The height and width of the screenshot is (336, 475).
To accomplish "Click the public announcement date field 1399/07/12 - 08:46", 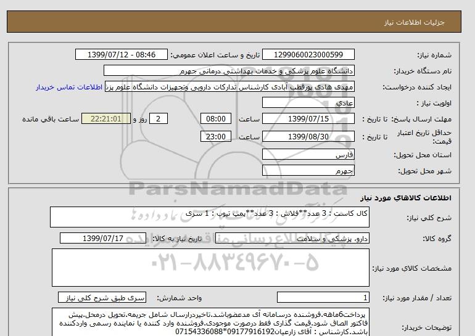I will point(121,54).
